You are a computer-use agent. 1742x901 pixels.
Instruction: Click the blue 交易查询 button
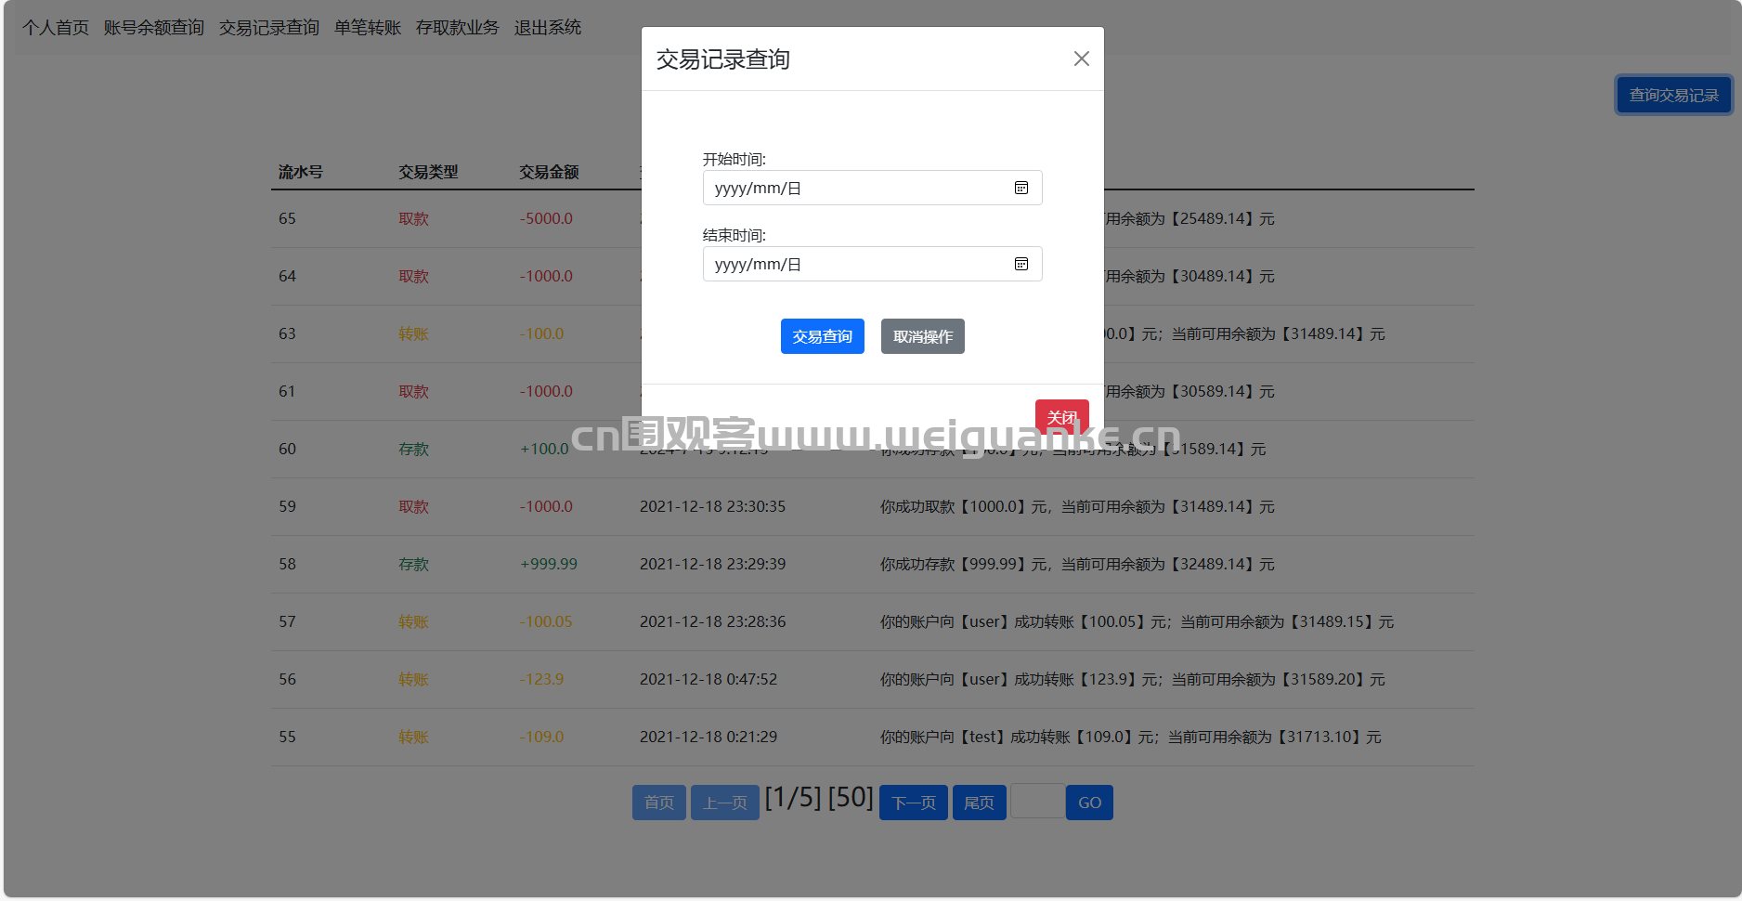[x=822, y=336]
